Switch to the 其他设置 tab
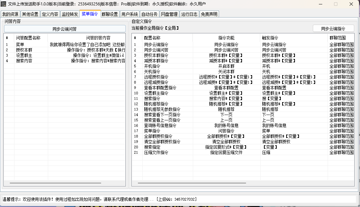This screenshot has width=360, height=207. point(30,14)
